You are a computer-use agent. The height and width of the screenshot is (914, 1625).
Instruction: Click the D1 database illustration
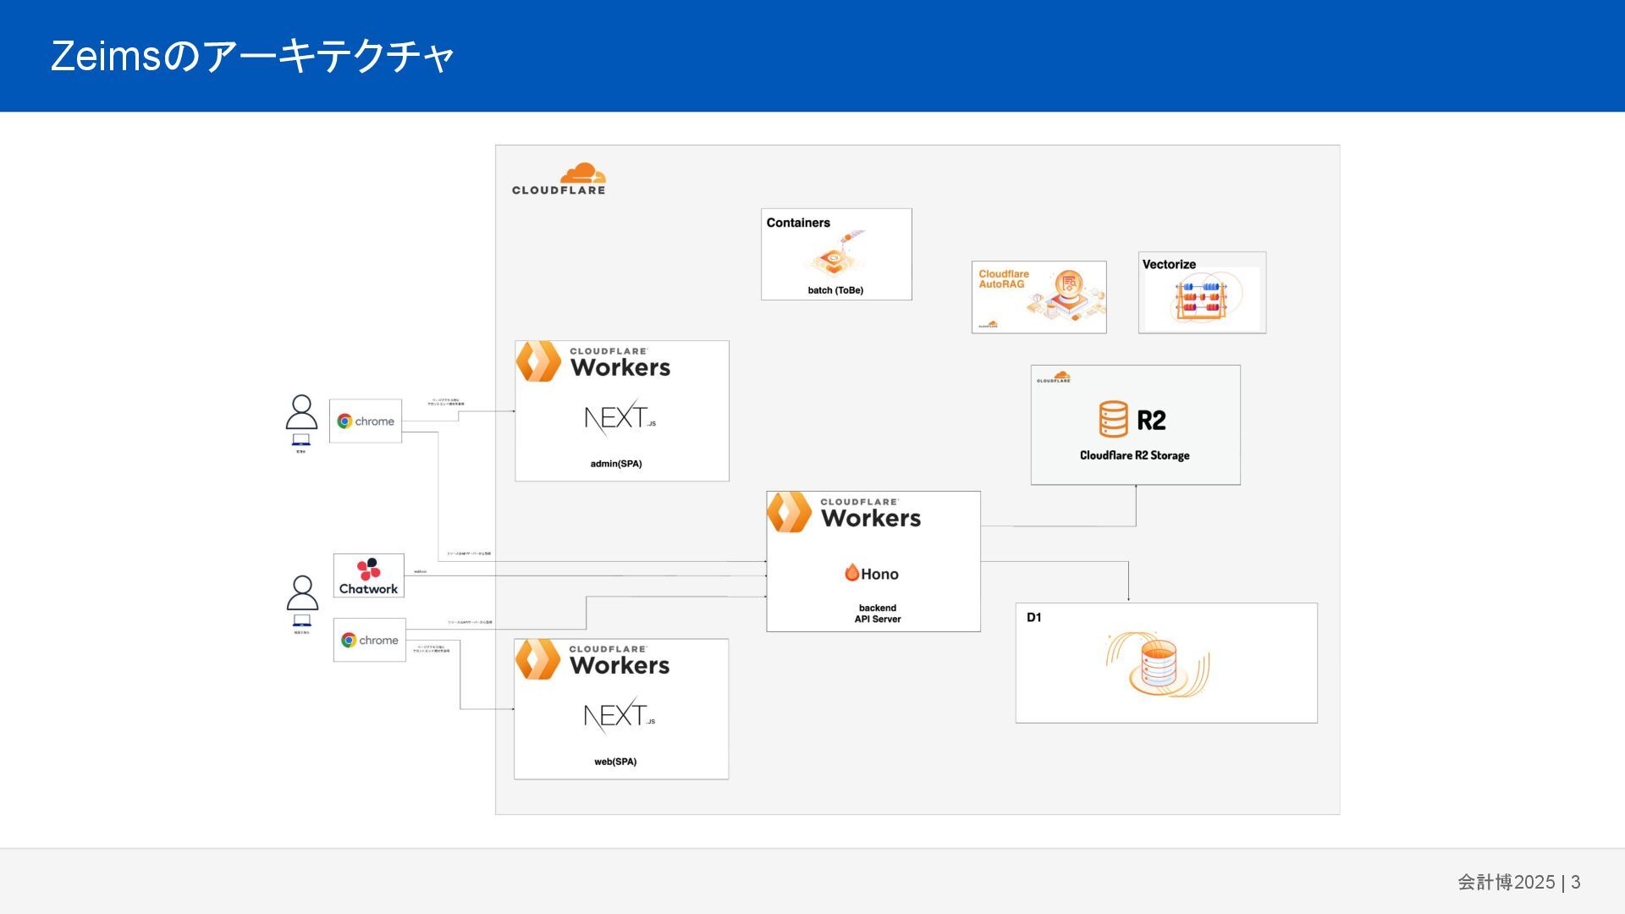pyautogui.click(x=1157, y=664)
